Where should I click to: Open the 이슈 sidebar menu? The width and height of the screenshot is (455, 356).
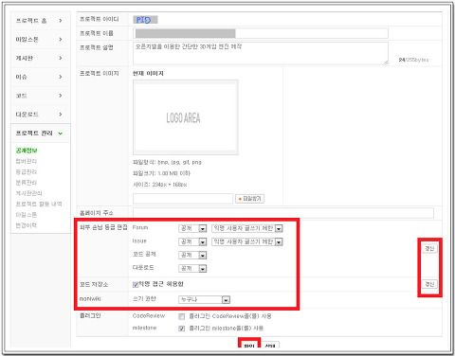[x=40, y=77]
